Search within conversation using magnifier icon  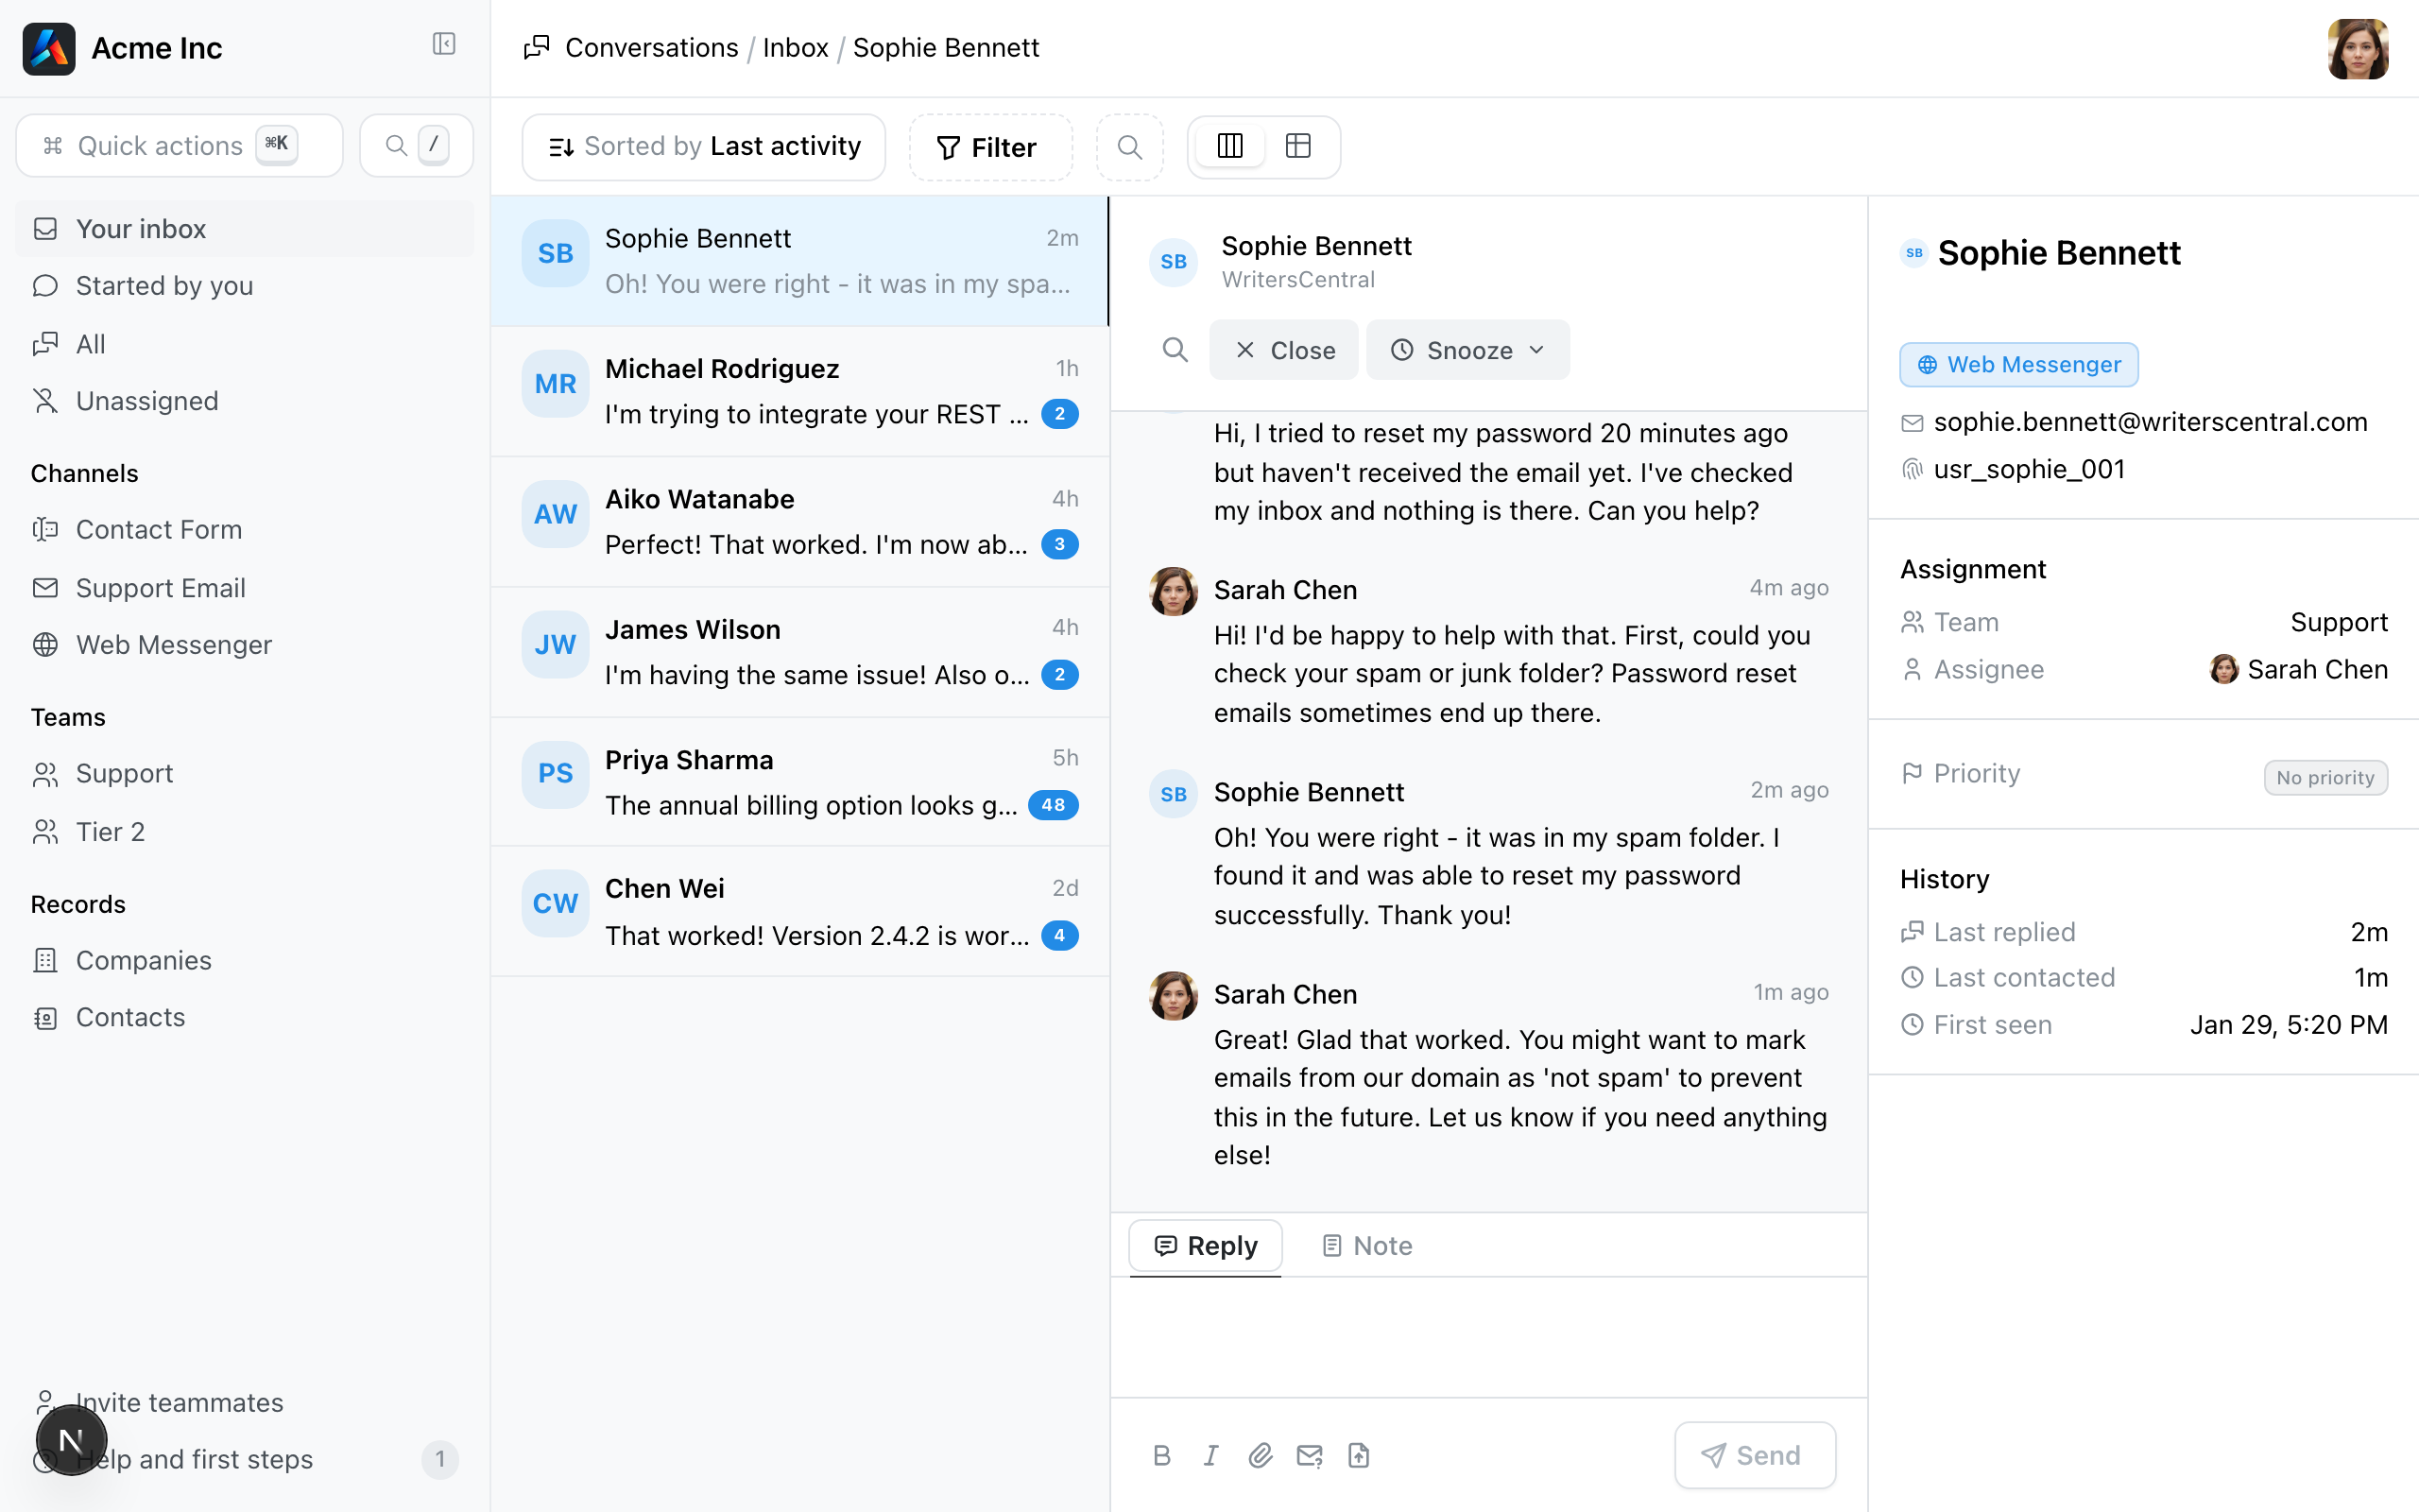(1175, 350)
